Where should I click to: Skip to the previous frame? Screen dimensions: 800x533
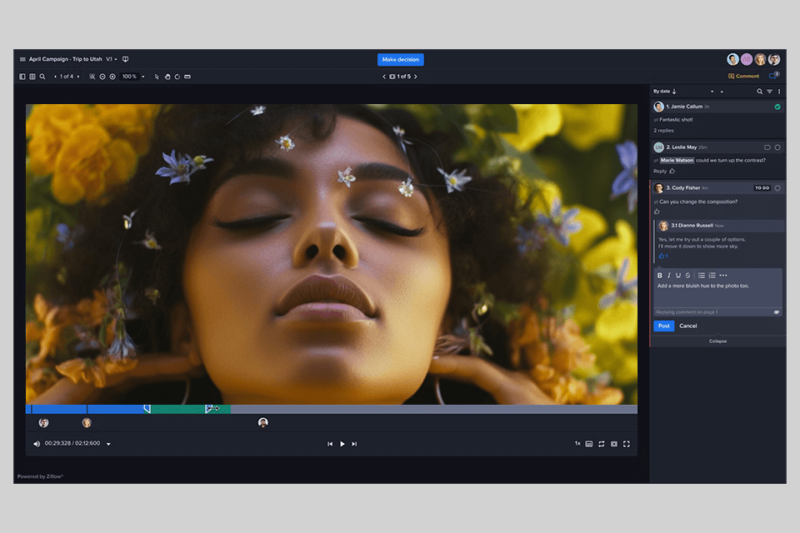point(330,444)
